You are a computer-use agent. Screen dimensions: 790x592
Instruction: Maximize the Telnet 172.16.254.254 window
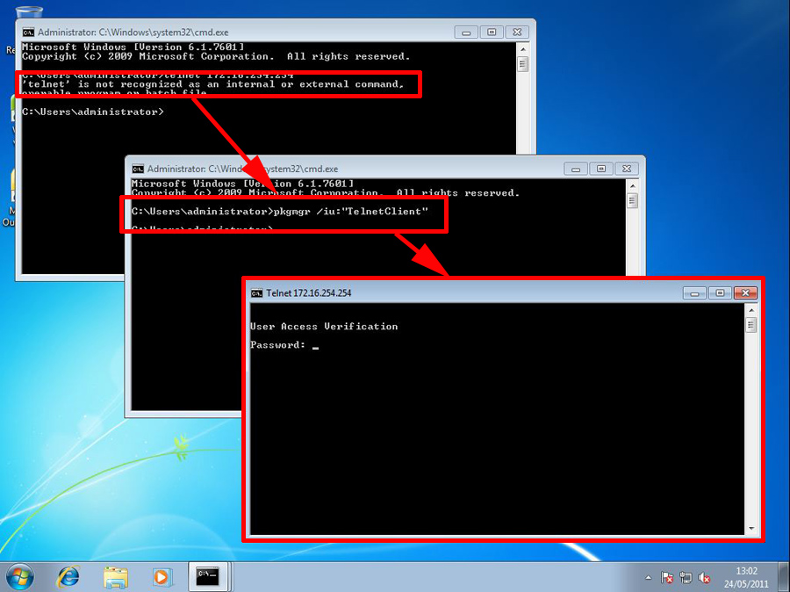click(721, 292)
